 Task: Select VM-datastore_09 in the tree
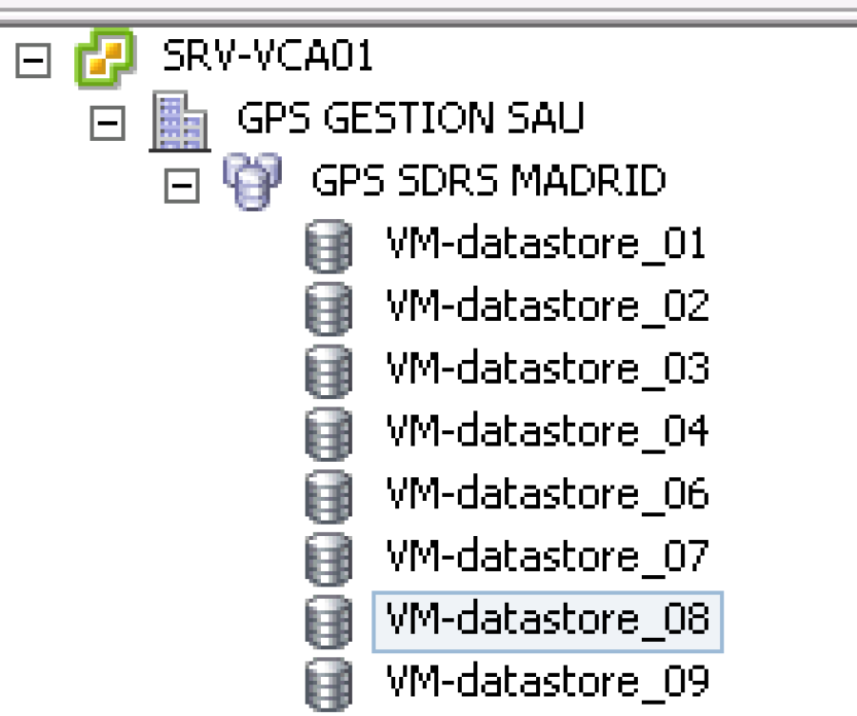pyautogui.click(x=547, y=682)
